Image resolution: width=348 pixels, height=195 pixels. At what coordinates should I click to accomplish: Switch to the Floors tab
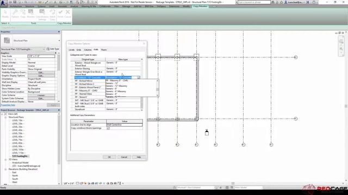click(x=104, y=50)
